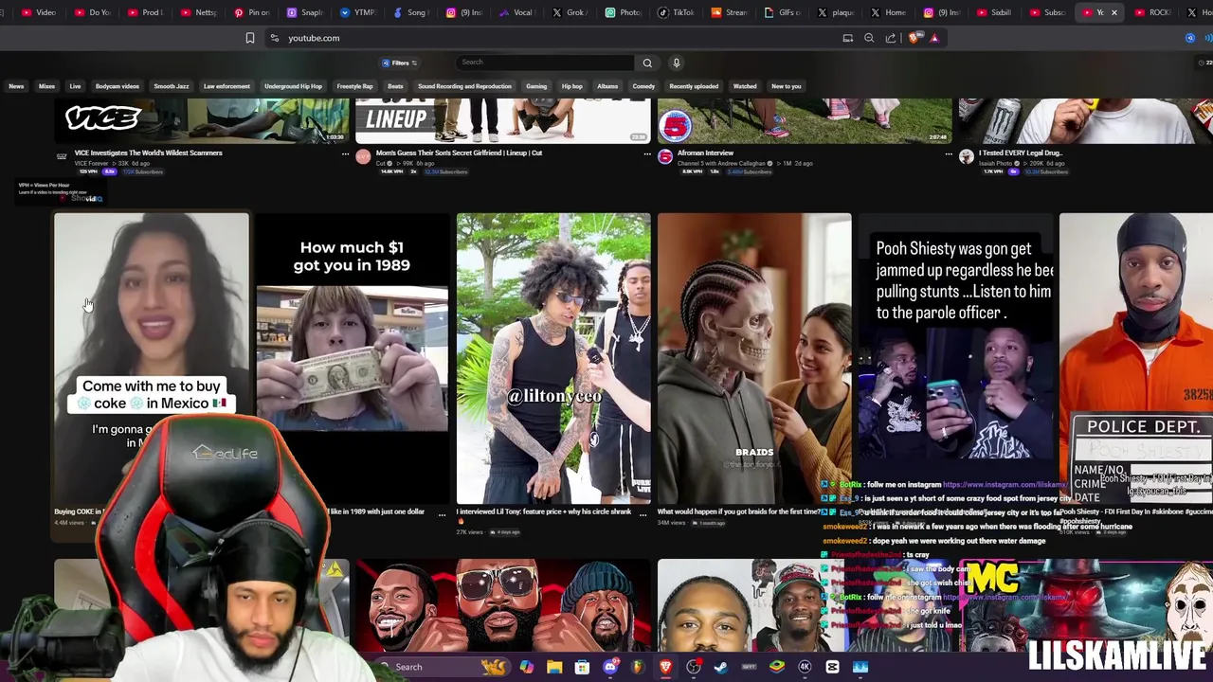Open 4K Video Downloader from the taskbar

coord(805,667)
